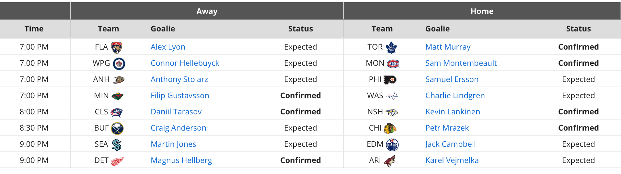Screen dimensions: 621x174
Task: Click the Chicago Blackhawks logo
Action: pos(390,128)
